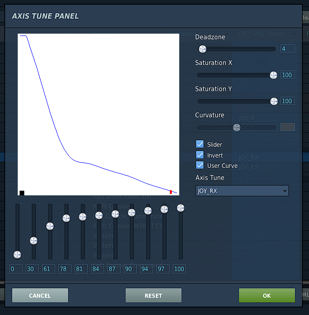The image size is (309, 315).
Task: Click the user curve slider knob for value 87
Action: coord(115,214)
